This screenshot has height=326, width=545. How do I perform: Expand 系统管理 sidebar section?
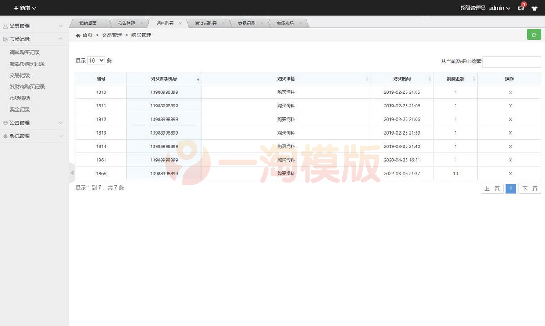pos(34,136)
